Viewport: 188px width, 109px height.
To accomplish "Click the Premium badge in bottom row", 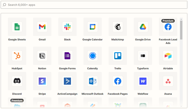I will pyautogui.click(x=17, y=100).
